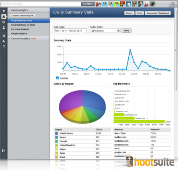Click the sign-out icon at sidebar bottom
The width and height of the screenshot is (178, 170).
point(4,150)
